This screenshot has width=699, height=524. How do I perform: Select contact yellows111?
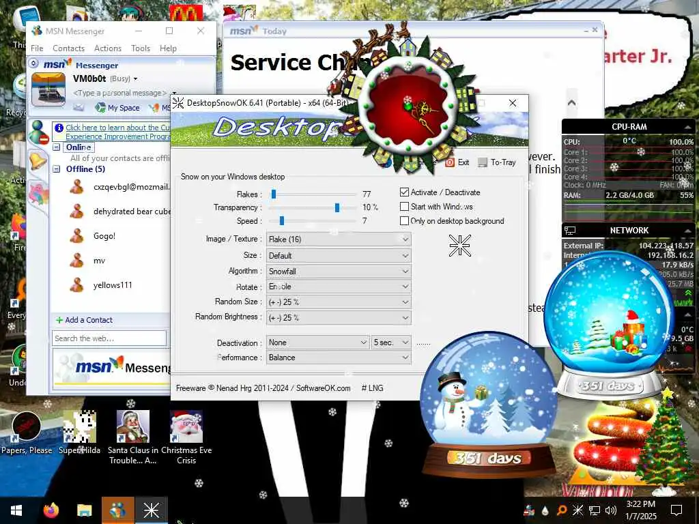click(x=101, y=285)
